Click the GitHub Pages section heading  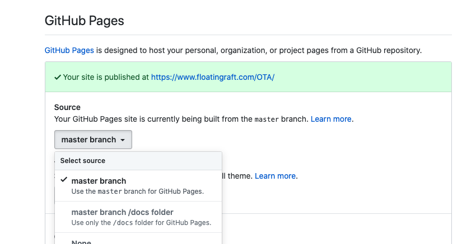tap(84, 21)
